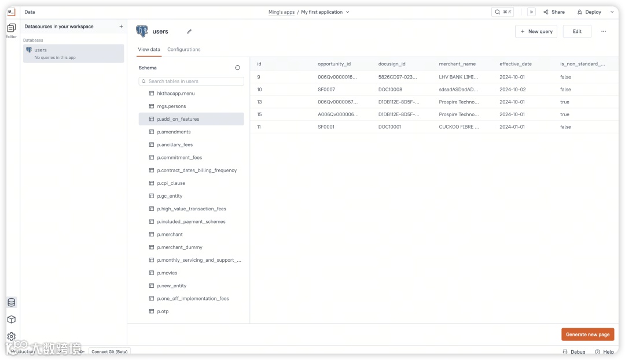The width and height of the screenshot is (625, 360).
Task: Click table icon beside p.otp
Action: (152, 311)
